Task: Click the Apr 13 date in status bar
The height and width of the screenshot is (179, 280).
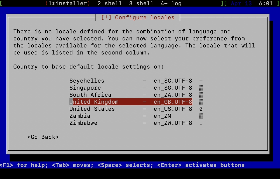Action: (241, 4)
